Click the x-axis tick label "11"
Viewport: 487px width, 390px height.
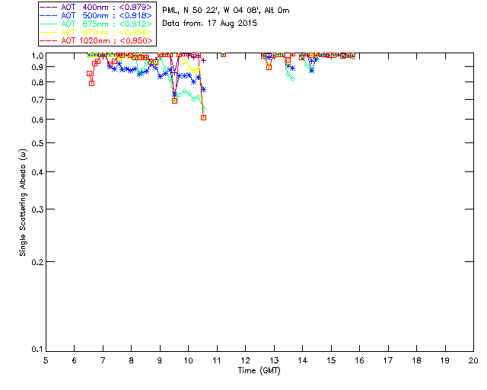pos(217,360)
